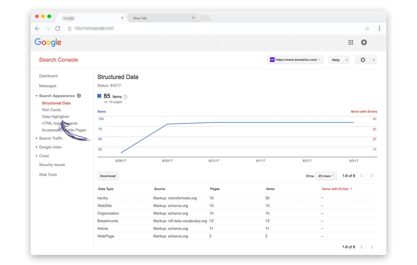Go to previous page at table bottom
Viewport: 417px width, 265px height.
coord(362,247)
